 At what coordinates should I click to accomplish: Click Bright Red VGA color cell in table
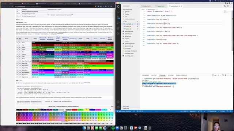[x=35, y=63]
